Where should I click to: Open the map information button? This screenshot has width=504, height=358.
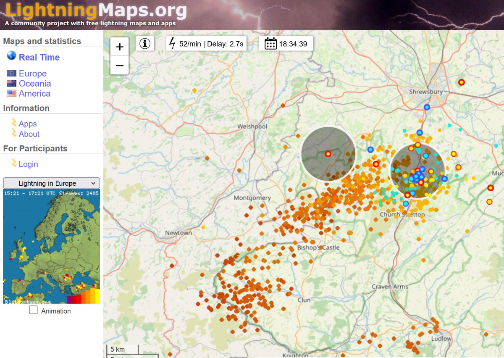pyautogui.click(x=145, y=43)
